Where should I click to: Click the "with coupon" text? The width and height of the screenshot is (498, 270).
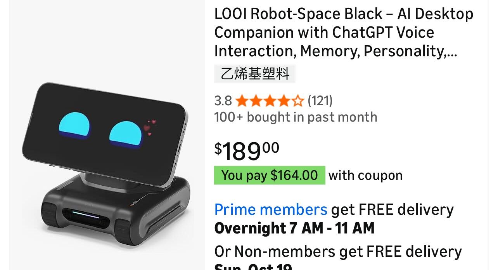click(x=365, y=175)
